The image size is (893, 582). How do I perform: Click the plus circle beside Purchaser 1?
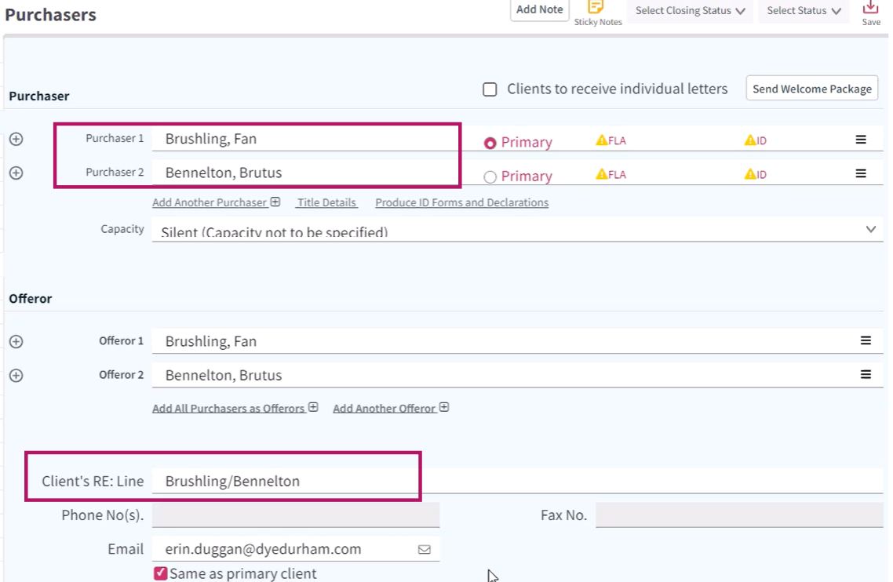tap(16, 139)
